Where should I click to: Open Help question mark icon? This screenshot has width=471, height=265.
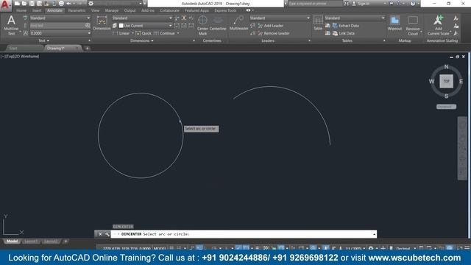[413, 4]
